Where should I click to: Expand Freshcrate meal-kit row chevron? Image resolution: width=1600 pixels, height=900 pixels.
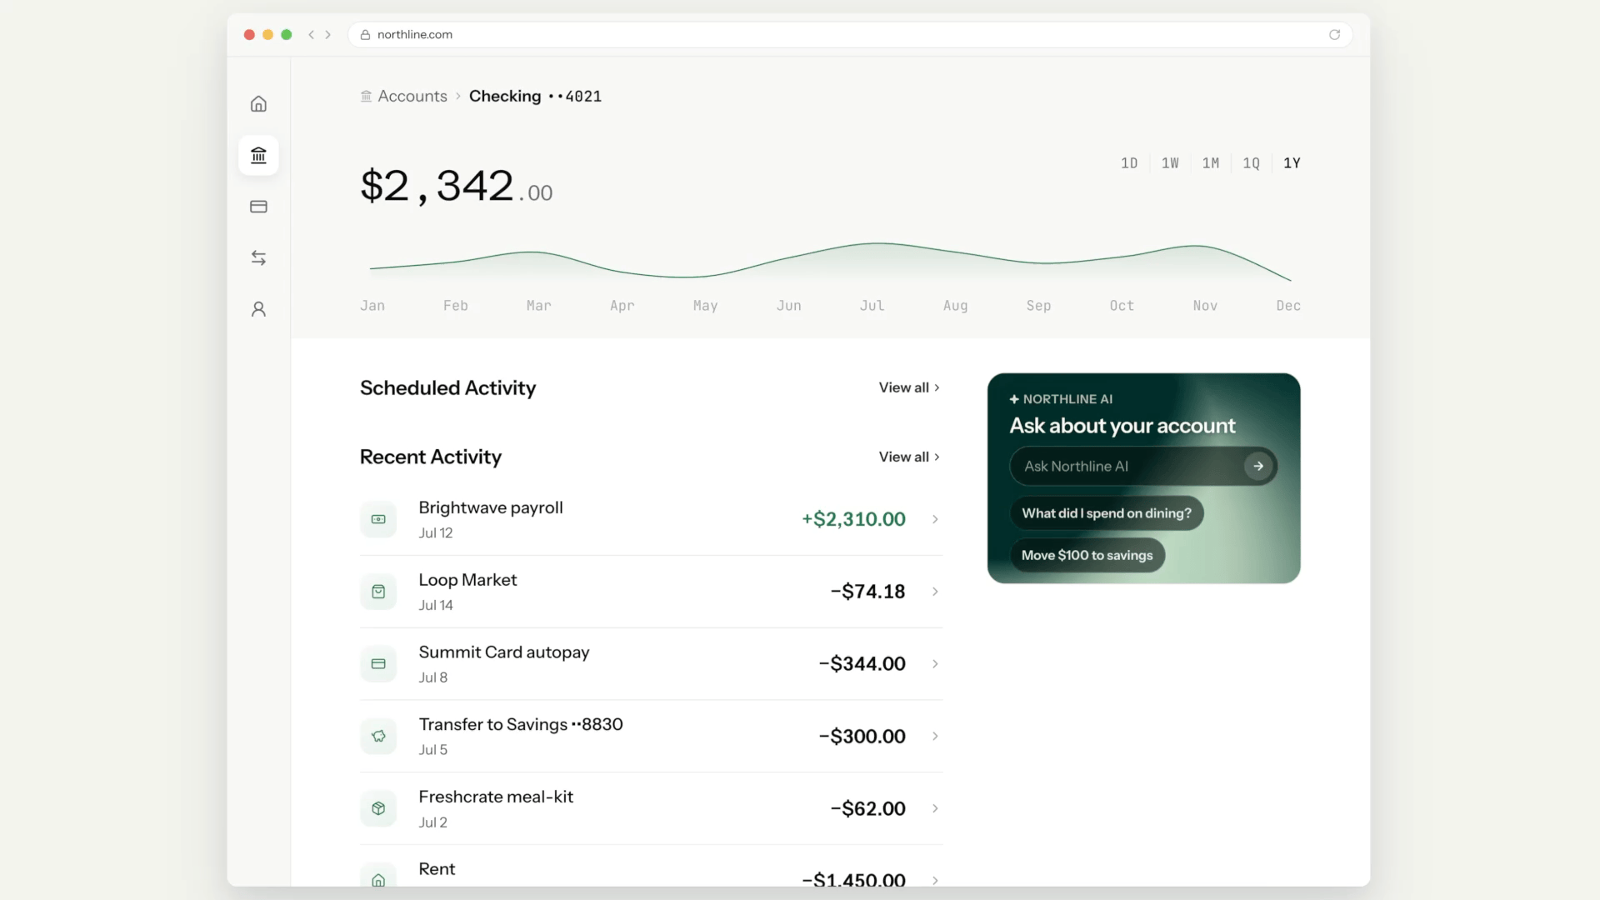coord(935,808)
